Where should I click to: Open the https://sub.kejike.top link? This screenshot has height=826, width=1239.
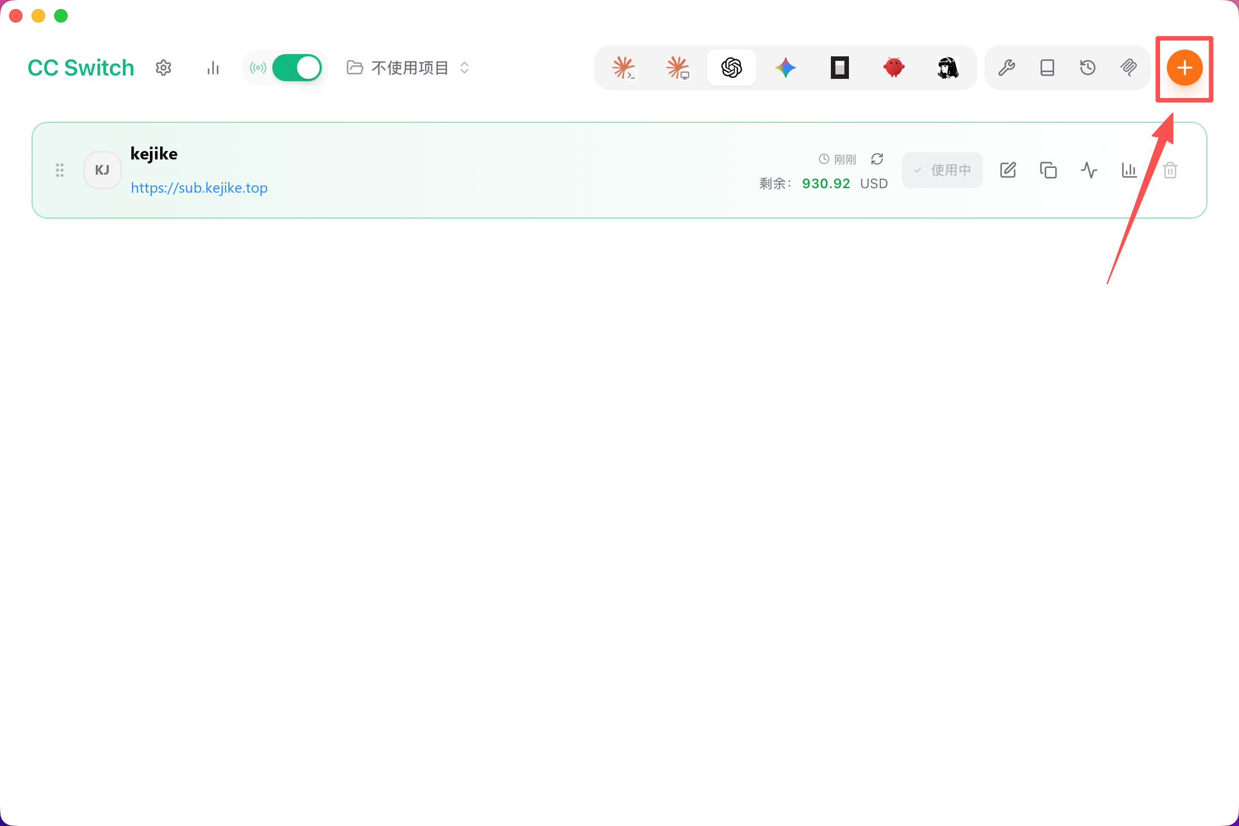[x=199, y=188]
